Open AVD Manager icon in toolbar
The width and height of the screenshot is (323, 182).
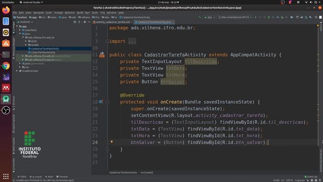[x=306, y=17]
